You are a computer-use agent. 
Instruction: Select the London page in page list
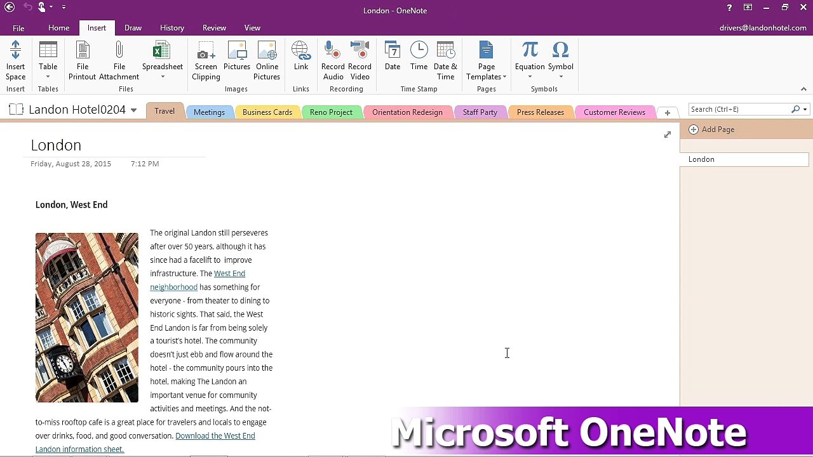pos(744,159)
